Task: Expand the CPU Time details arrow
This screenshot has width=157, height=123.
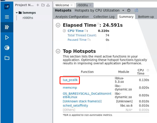Action: [x=64, y=31]
